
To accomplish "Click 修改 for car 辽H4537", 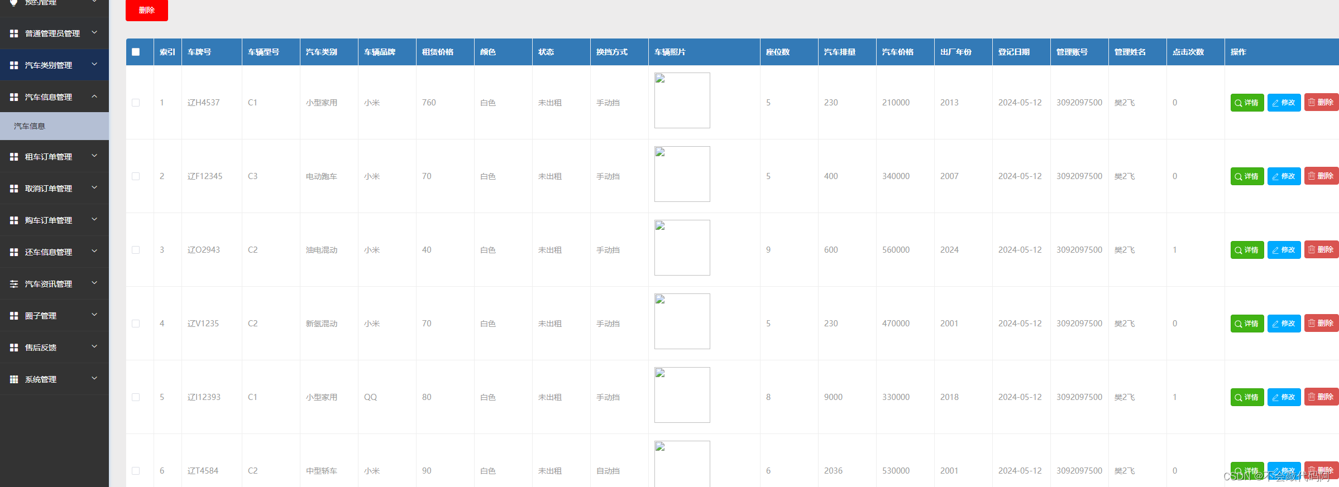I will coord(1284,103).
